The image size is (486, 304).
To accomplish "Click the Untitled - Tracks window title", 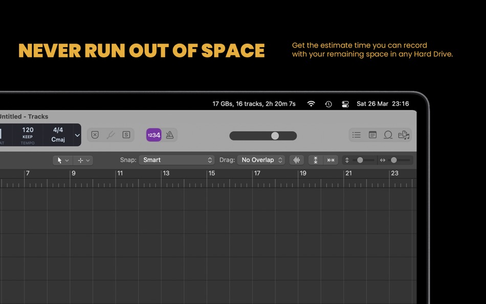I will click(24, 117).
